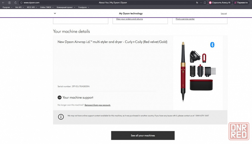Click Remove it from your account link
Screen dimensions: 252x144
tap(98, 105)
